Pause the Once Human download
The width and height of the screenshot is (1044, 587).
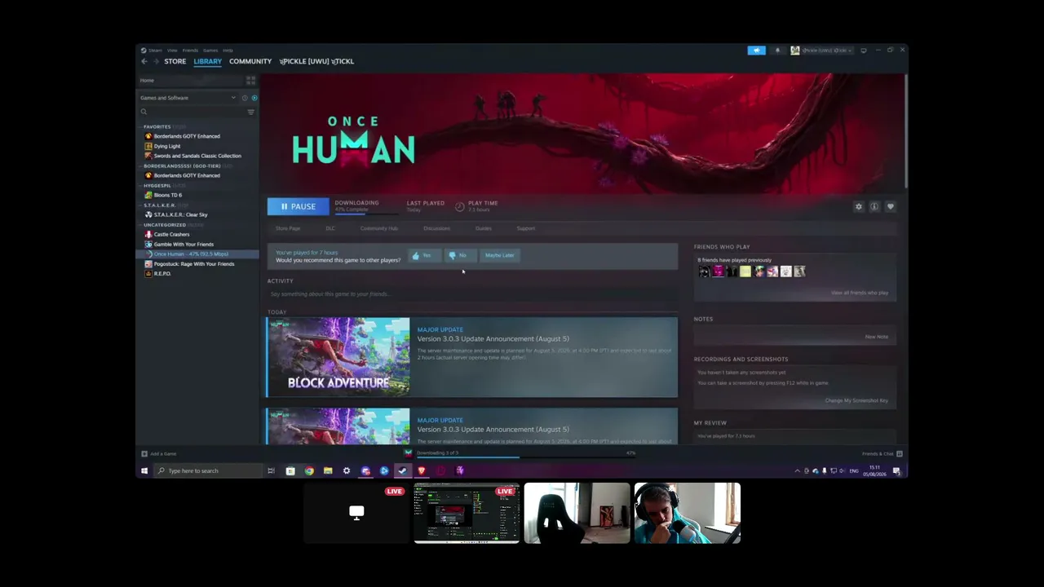click(298, 206)
